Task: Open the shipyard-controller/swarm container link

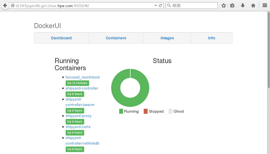Action: click(80, 102)
